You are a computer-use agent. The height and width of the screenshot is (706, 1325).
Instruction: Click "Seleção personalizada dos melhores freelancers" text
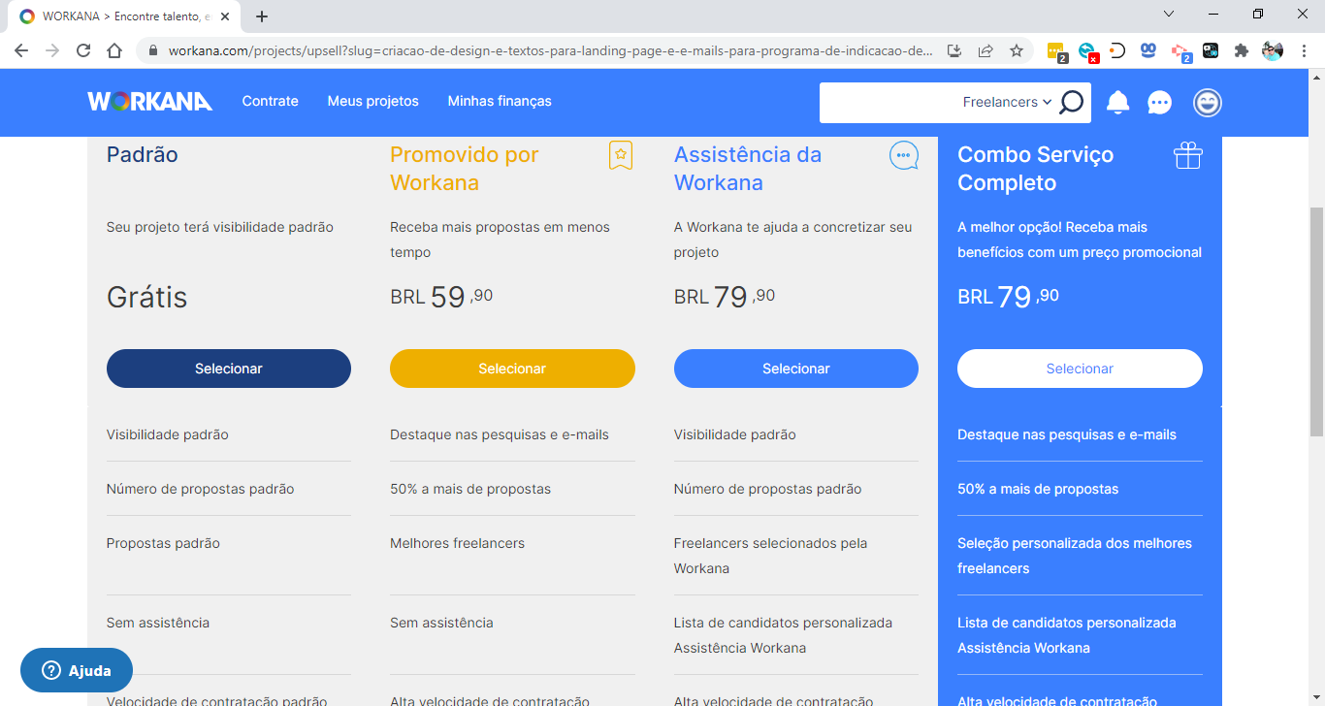pos(1075,556)
